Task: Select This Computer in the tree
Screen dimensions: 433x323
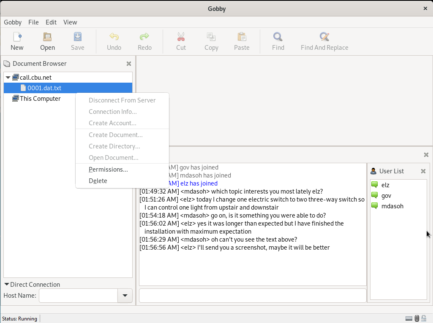Action: pyautogui.click(x=40, y=99)
